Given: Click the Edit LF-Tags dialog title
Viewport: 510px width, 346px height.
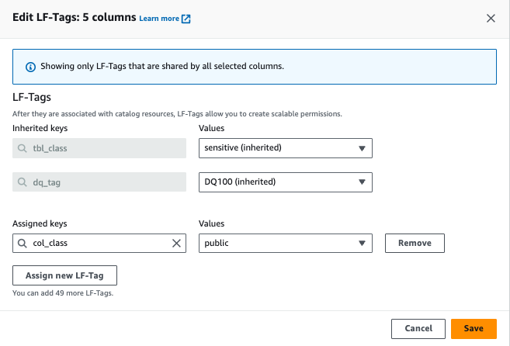Looking at the screenshot, I should 75,17.
